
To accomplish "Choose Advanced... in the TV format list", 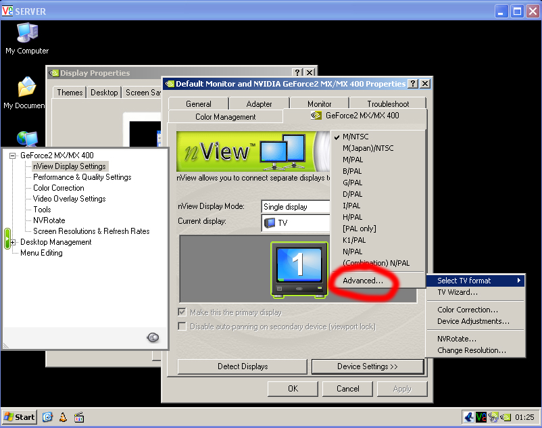I will tap(362, 281).
